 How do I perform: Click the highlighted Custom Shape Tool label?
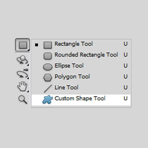click(80, 98)
